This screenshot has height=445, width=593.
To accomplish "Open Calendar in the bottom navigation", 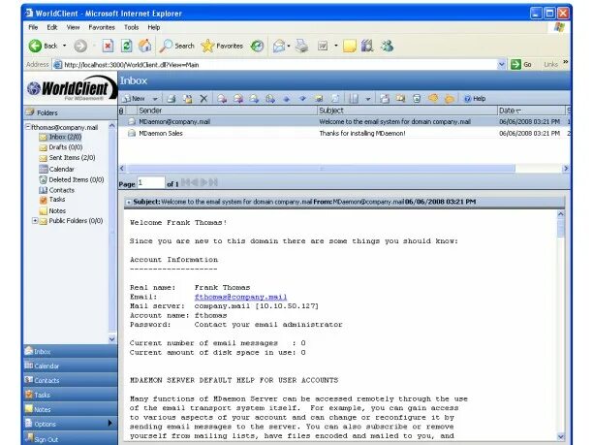I will (71, 366).
